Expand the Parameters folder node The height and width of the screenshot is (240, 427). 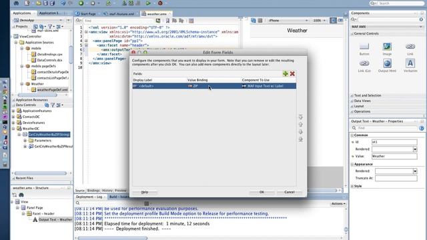25,141
